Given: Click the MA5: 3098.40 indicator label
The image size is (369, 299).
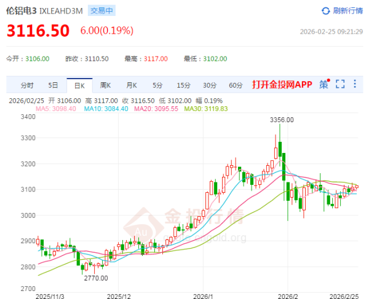Looking at the screenshot, I should click(x=56, y=109).
